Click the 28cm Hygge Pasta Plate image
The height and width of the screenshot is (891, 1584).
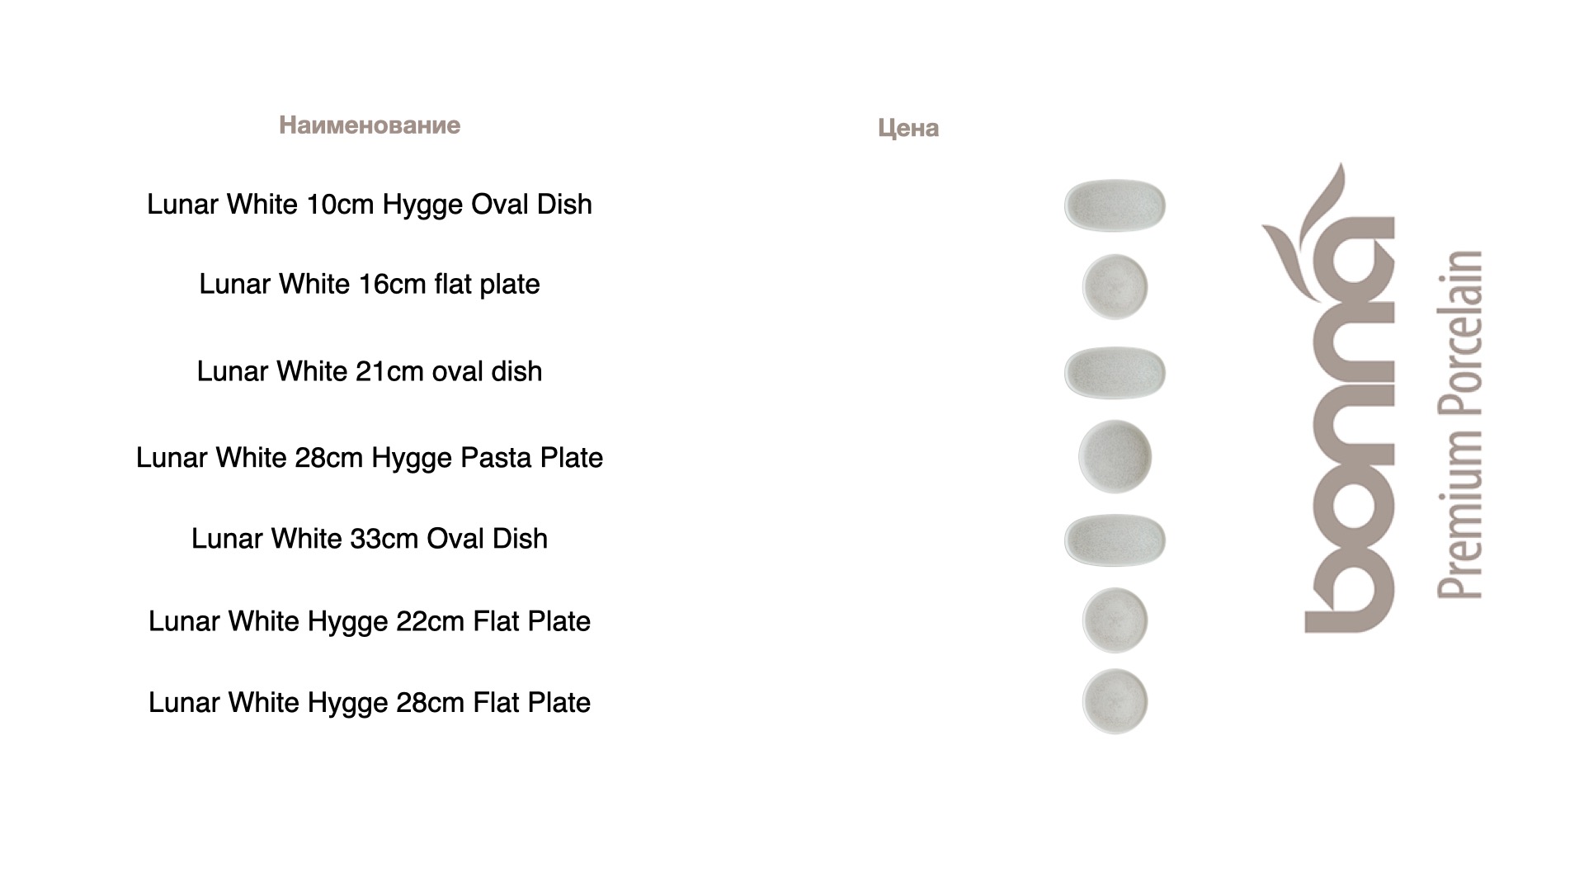pos(1115,456)
